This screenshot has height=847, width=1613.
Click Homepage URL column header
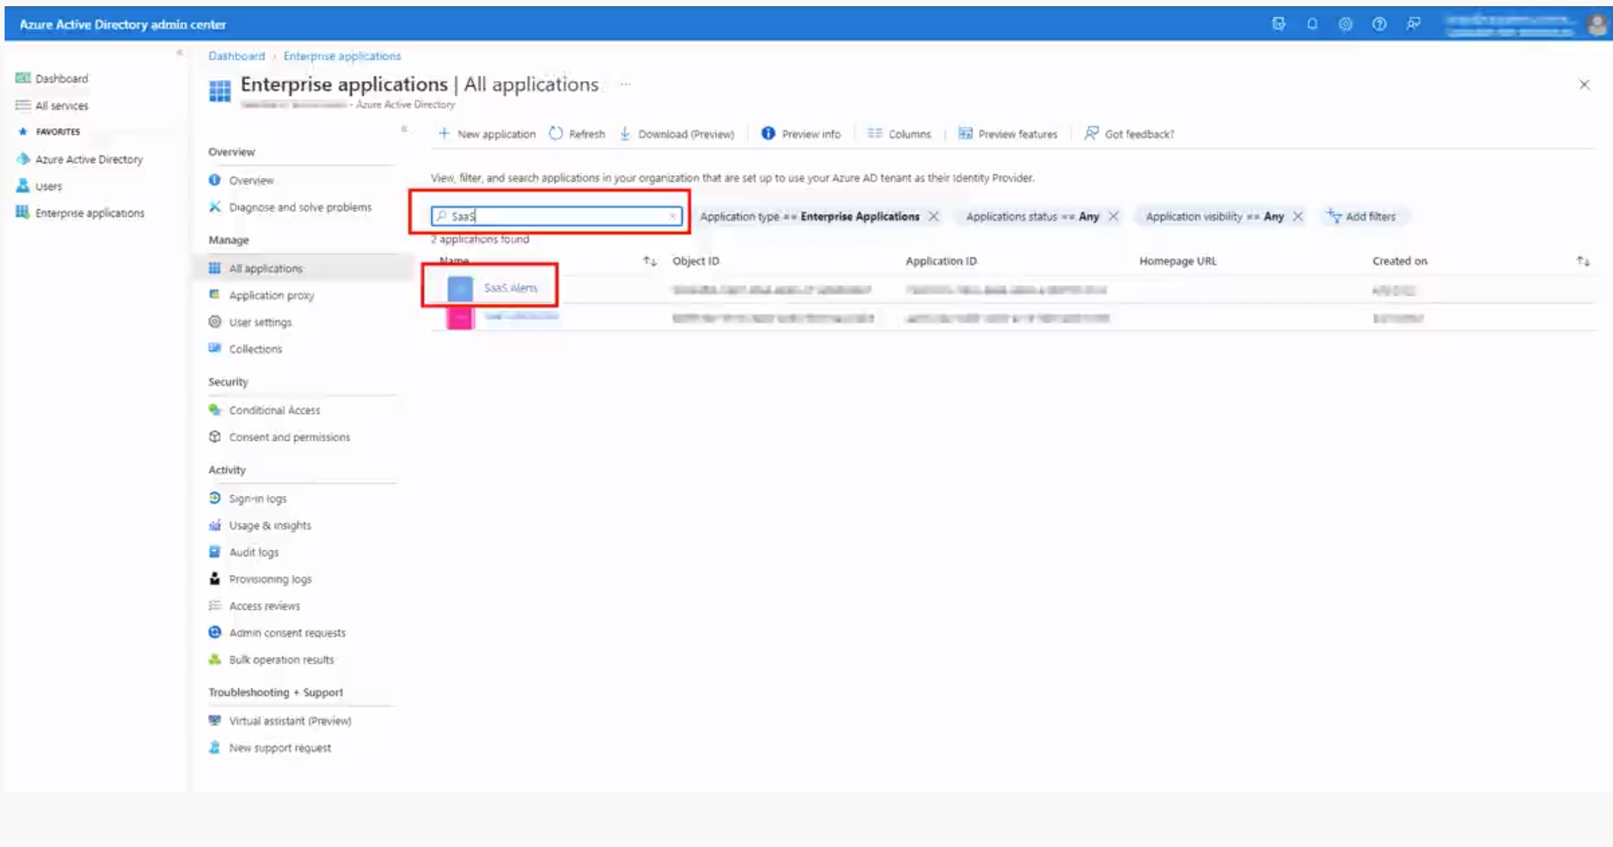pos(1178,261)
